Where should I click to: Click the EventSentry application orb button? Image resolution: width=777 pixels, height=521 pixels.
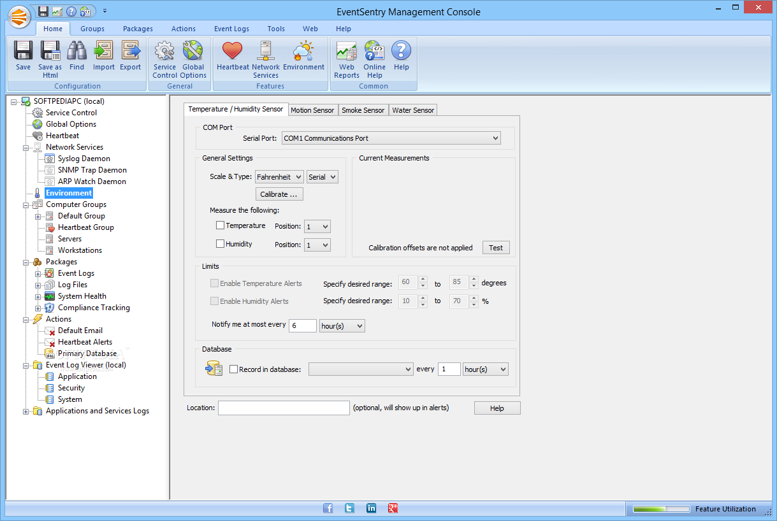tap(20, 16)
